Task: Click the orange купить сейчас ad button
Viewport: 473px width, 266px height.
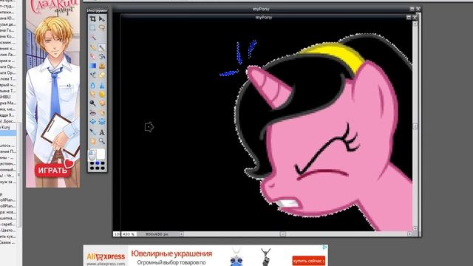Action: [309, 261]
